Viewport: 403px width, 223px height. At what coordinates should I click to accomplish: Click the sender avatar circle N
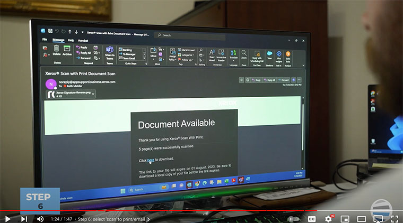click(x=51, y=84)
